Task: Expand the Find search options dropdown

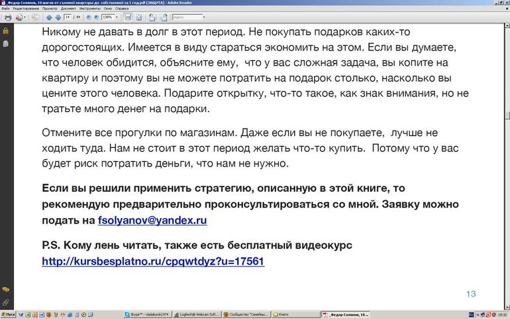Action: (203, 17)
